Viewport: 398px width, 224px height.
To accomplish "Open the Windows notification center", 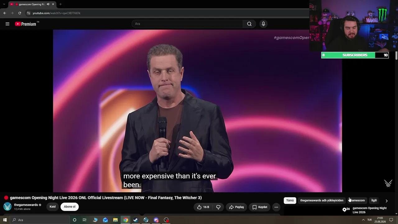I will (391, 220).
